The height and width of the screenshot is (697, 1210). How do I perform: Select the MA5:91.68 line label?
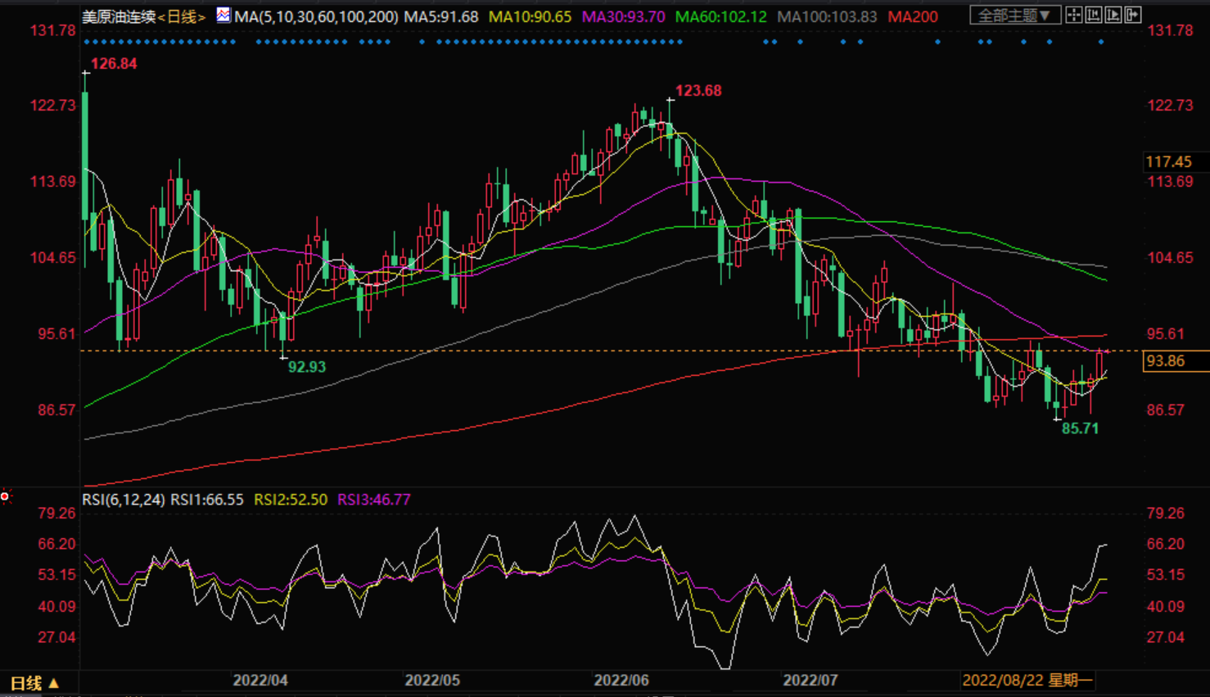point(441,16)
